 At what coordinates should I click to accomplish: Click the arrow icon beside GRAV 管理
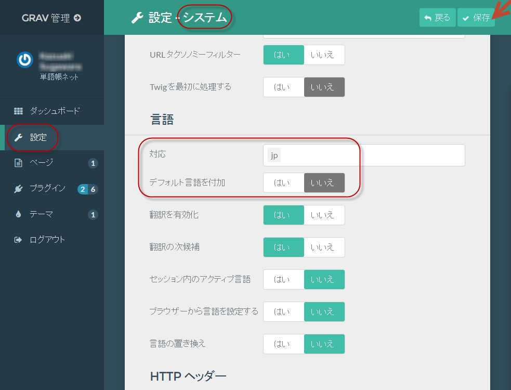tap(77, 18)
